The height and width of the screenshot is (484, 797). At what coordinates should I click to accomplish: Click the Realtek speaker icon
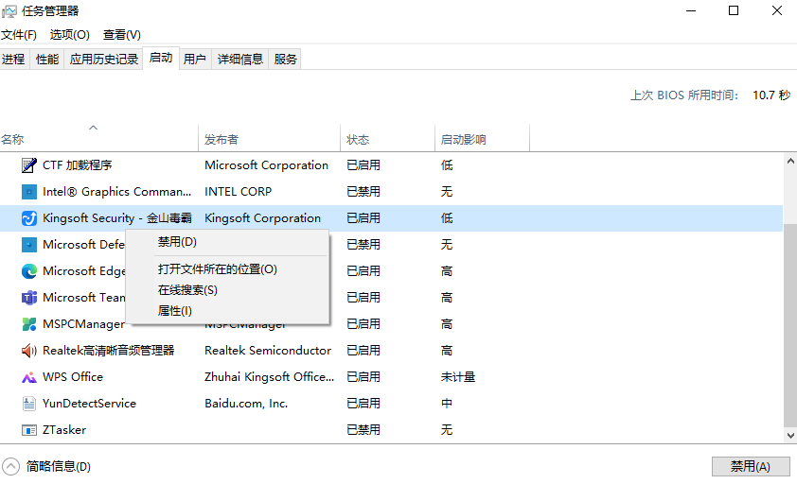pos(29,351)
